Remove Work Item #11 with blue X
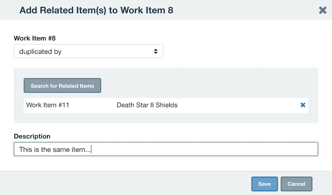 click(303, 105)
